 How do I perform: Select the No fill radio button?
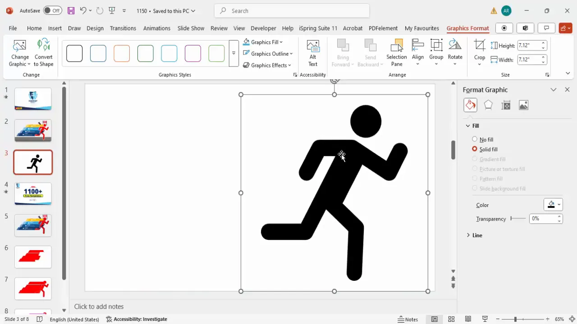(475, 139)
